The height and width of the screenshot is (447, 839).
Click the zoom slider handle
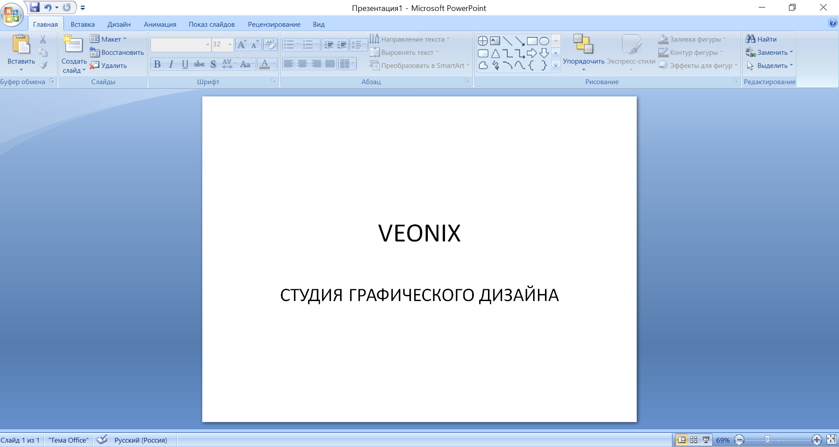[767, 440]
